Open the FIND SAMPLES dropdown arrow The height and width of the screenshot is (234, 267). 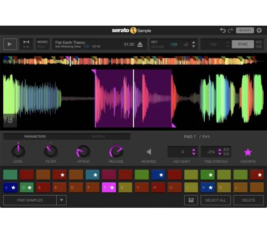point(61,200)
